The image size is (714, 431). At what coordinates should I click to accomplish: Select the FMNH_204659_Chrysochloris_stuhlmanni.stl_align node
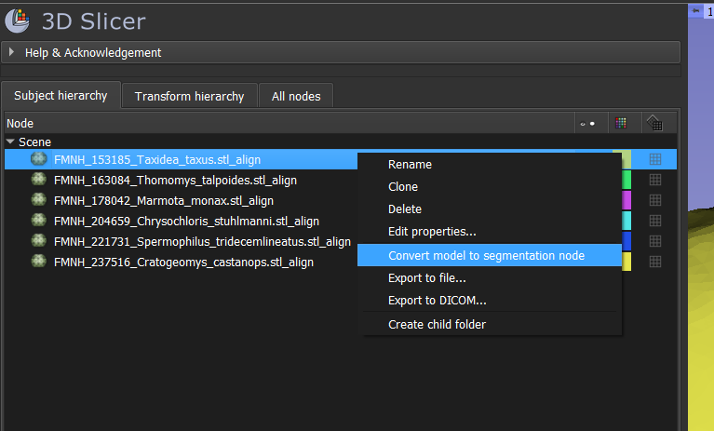click(x=186, y=222)
